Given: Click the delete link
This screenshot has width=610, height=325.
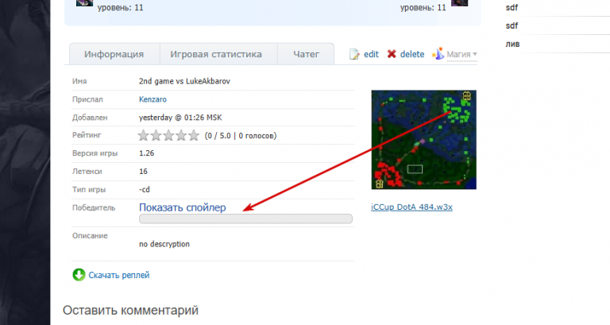Looking at the screenshot, I should click(x=412, y=54).
